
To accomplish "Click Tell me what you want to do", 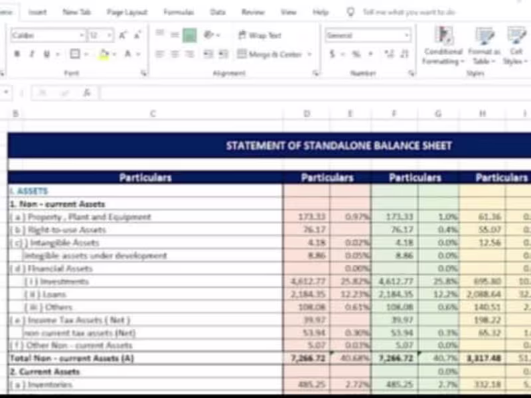I will click(409, 12).
